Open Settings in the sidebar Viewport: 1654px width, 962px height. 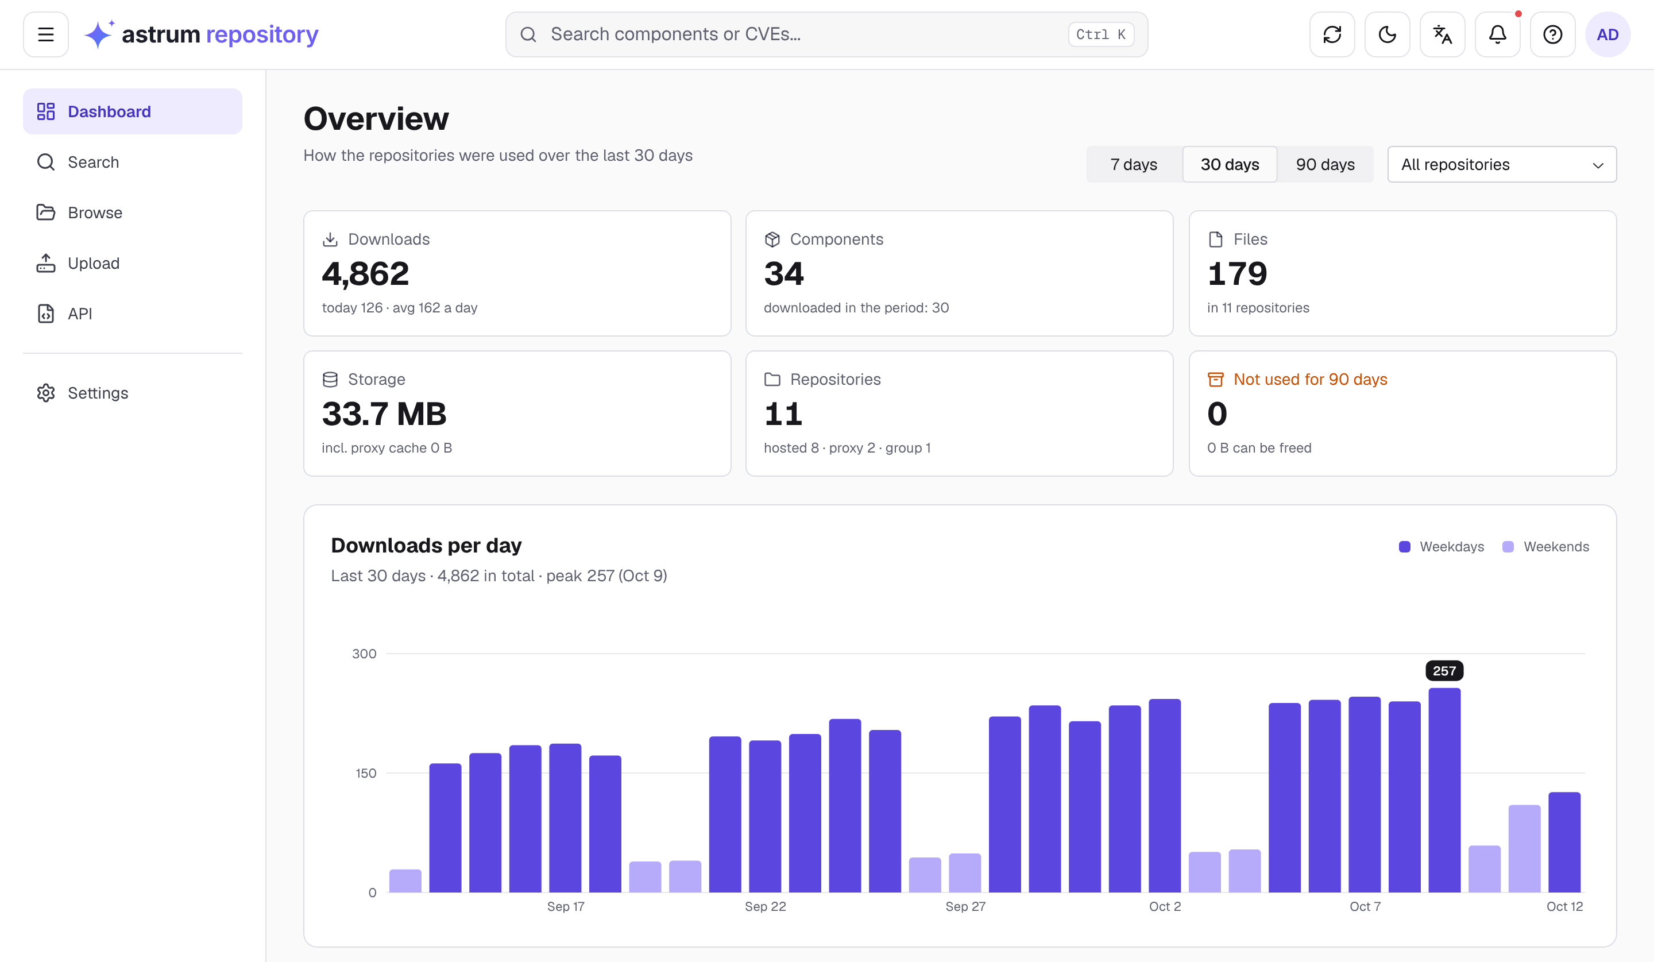pyautogui.click(x=133, y=393)
